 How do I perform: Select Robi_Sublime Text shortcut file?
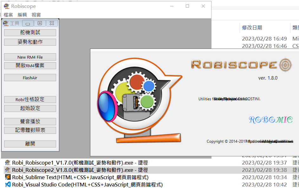click(80, 177)
